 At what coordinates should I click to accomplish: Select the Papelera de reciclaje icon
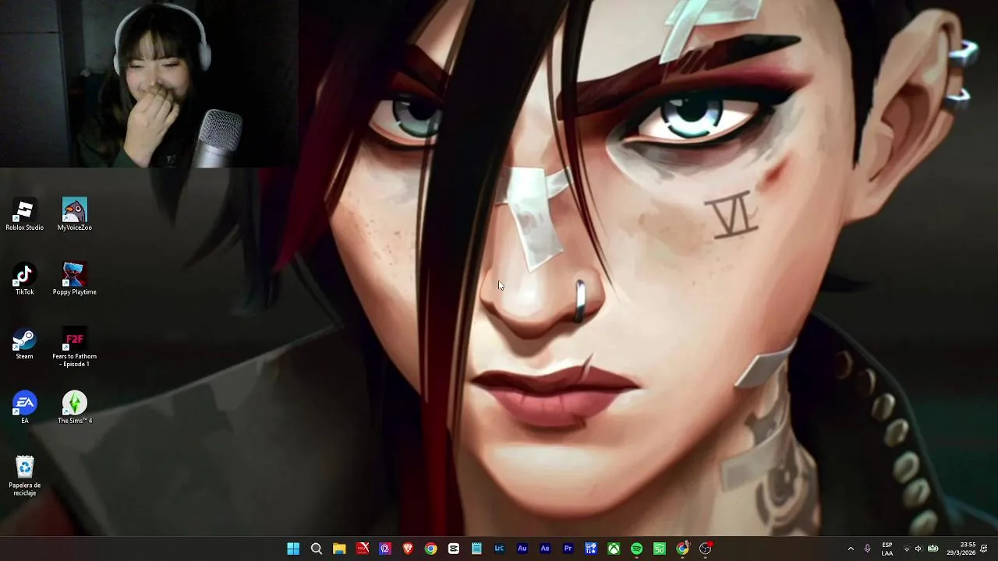pos(24,476)
